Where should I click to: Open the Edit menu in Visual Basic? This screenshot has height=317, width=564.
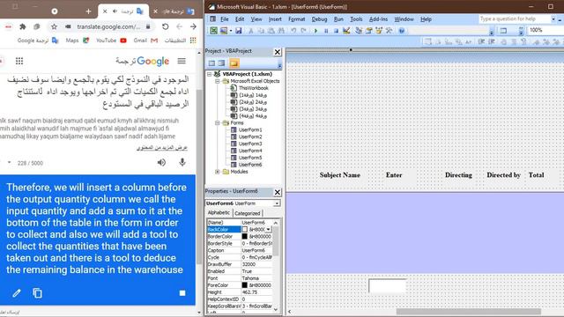pyautogui.click(x=240, y=19)
